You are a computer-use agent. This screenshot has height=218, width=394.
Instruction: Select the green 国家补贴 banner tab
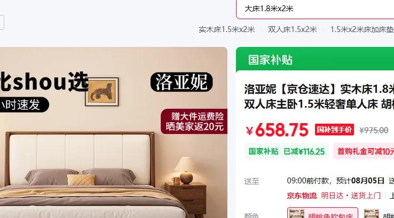(x=315, y=60)
